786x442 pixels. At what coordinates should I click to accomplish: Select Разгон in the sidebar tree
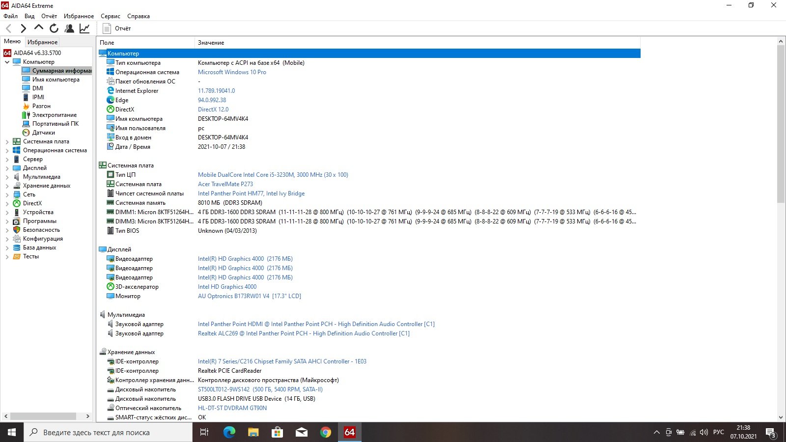[x=41, y=106]
